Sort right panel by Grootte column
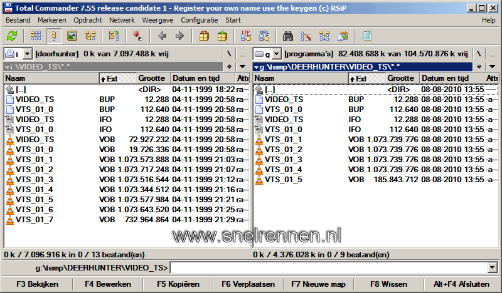 coord(402,78)
